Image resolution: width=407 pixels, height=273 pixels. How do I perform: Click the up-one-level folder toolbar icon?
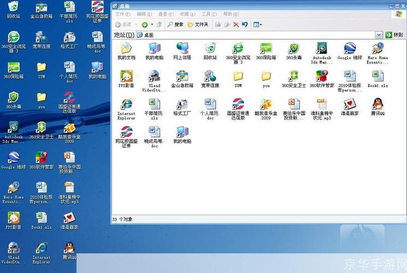pos(159,25)
